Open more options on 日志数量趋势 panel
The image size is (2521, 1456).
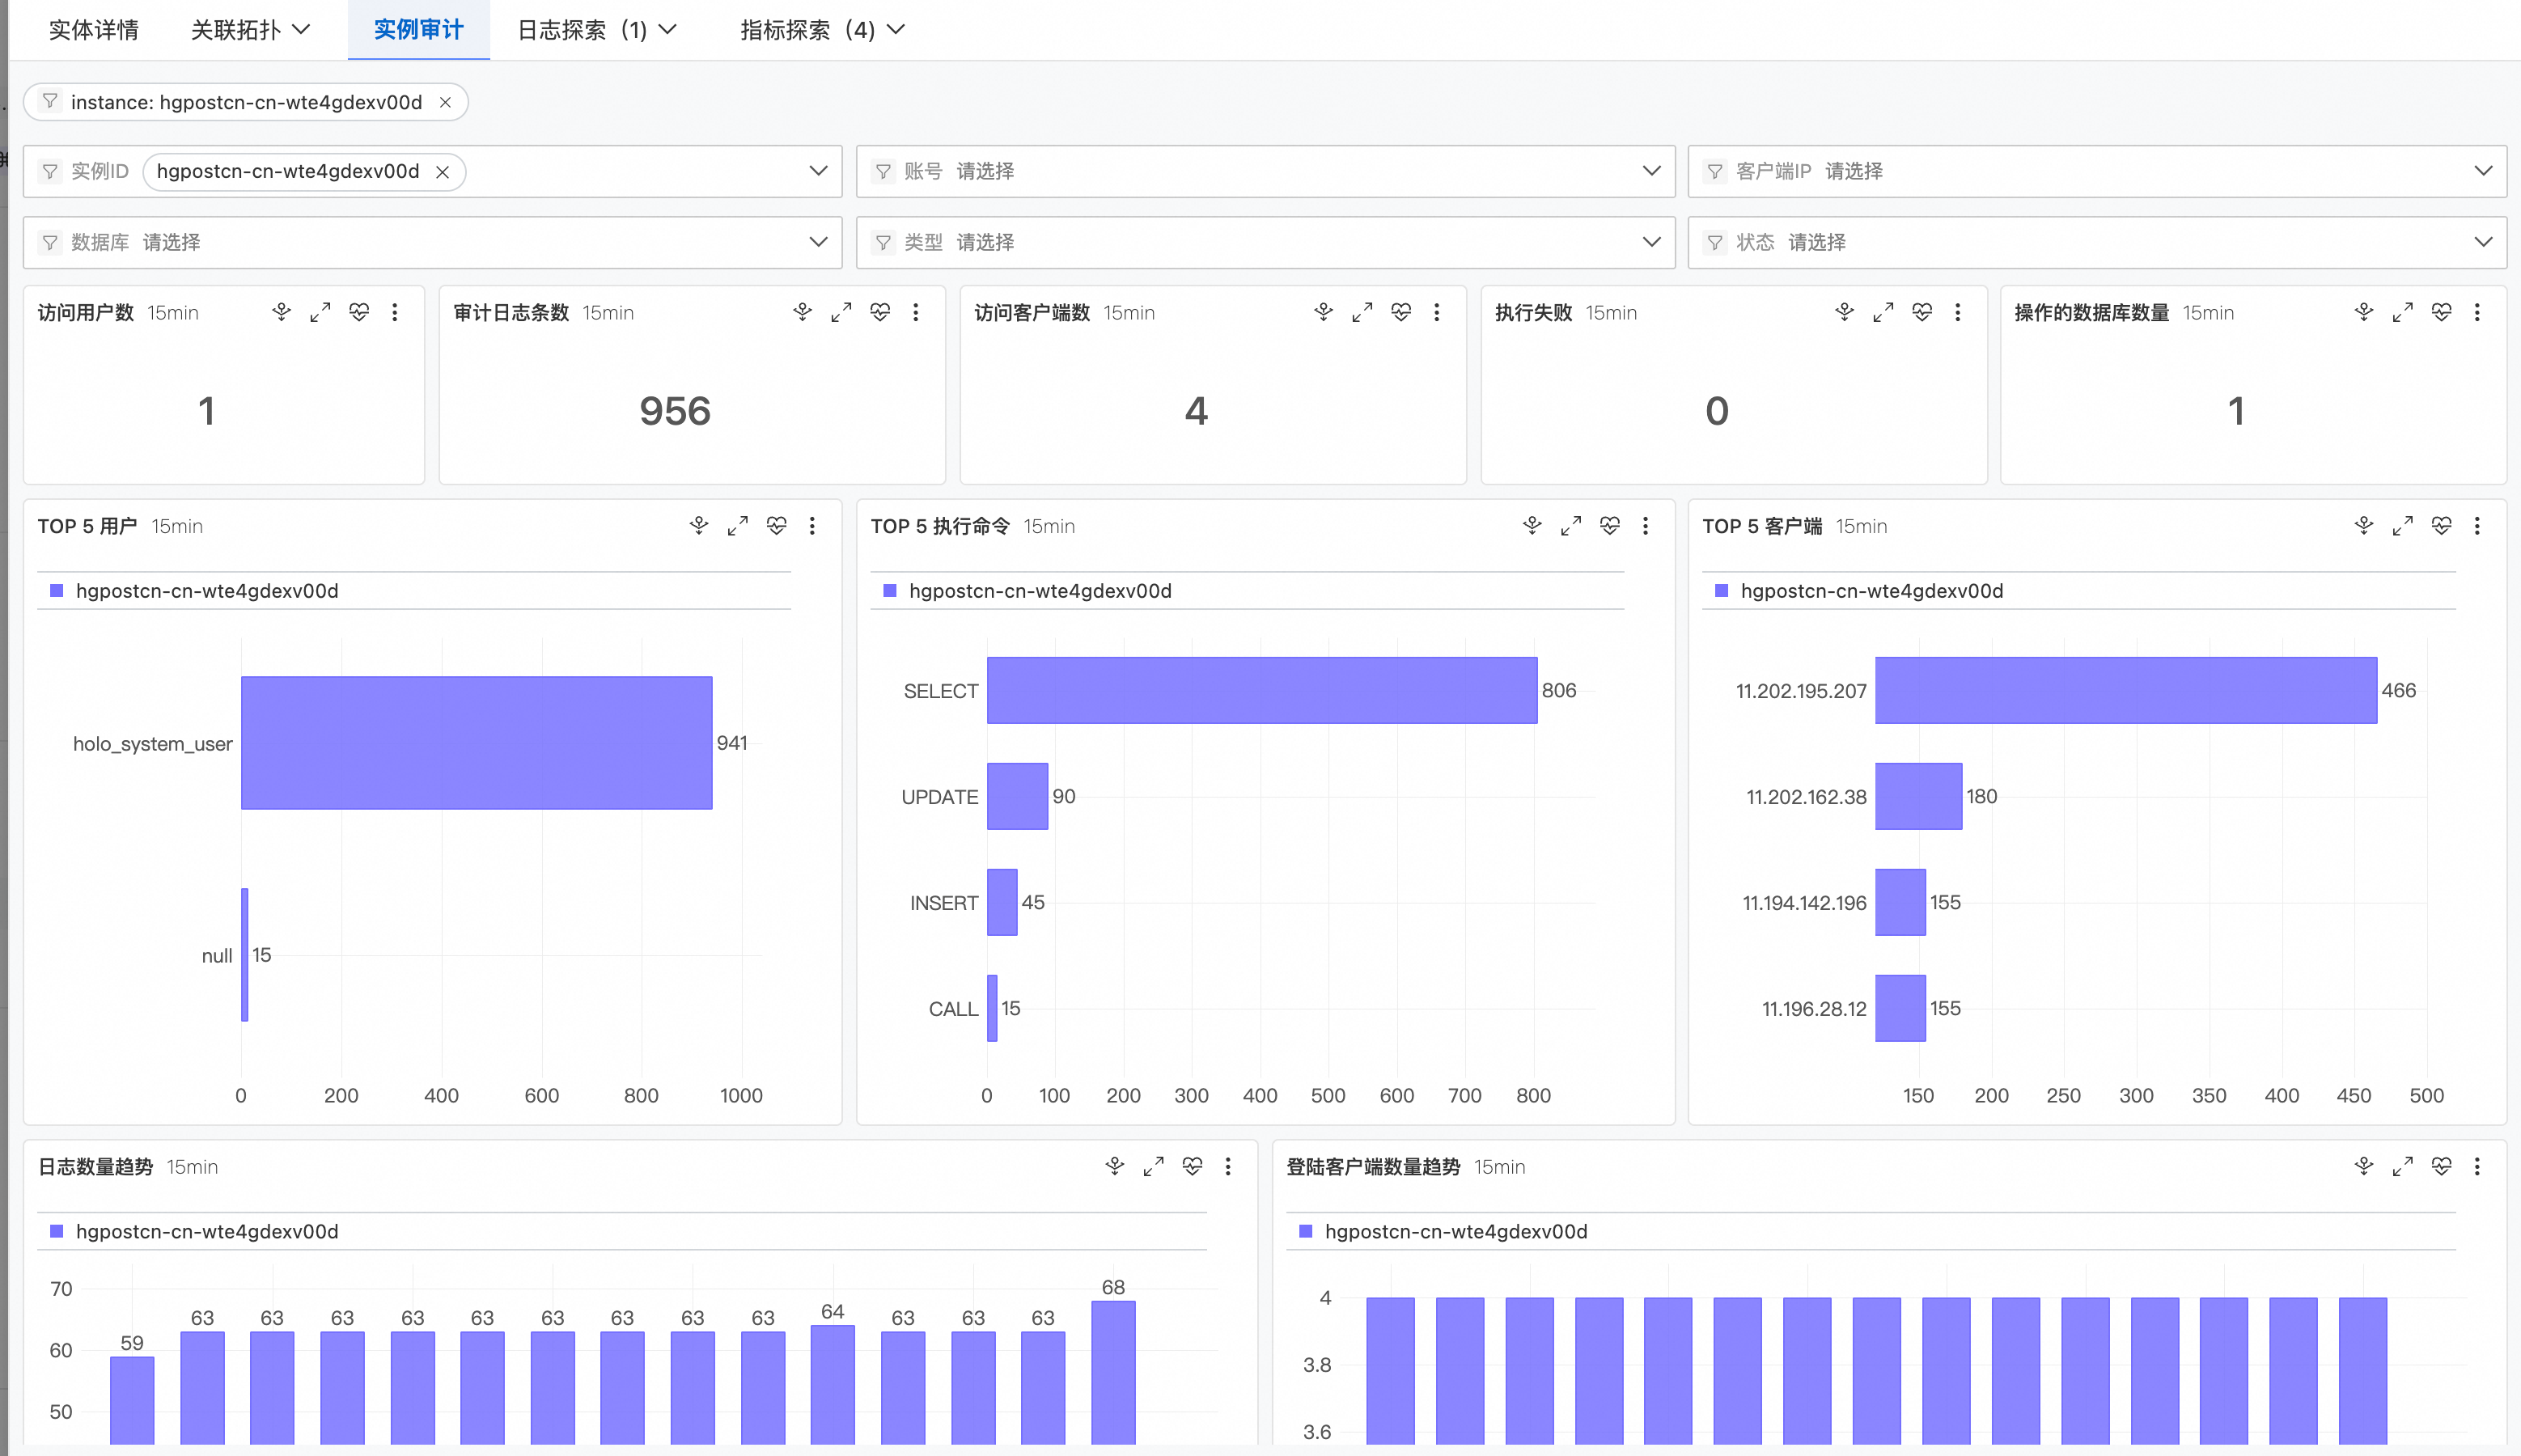(x=1228, y=1167)
